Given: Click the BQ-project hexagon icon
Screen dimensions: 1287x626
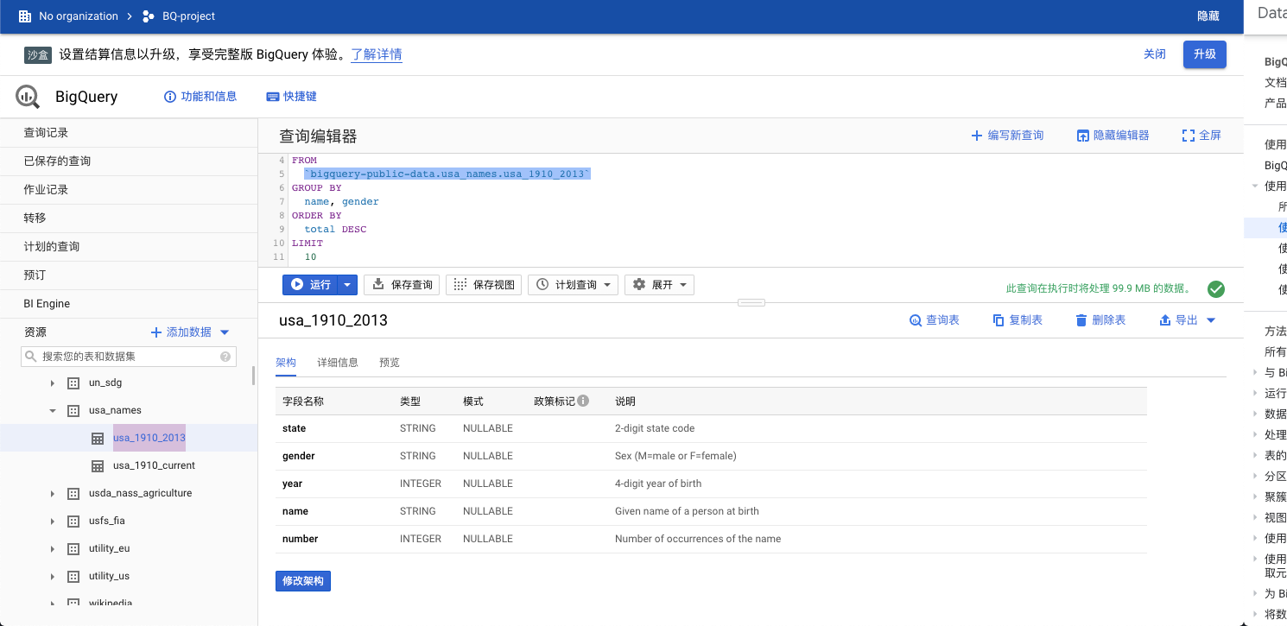Looking at the screenshot, I should click(149, 16).
